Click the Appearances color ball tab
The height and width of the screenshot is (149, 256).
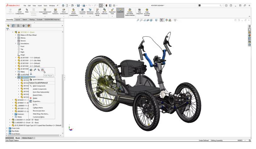29,26
